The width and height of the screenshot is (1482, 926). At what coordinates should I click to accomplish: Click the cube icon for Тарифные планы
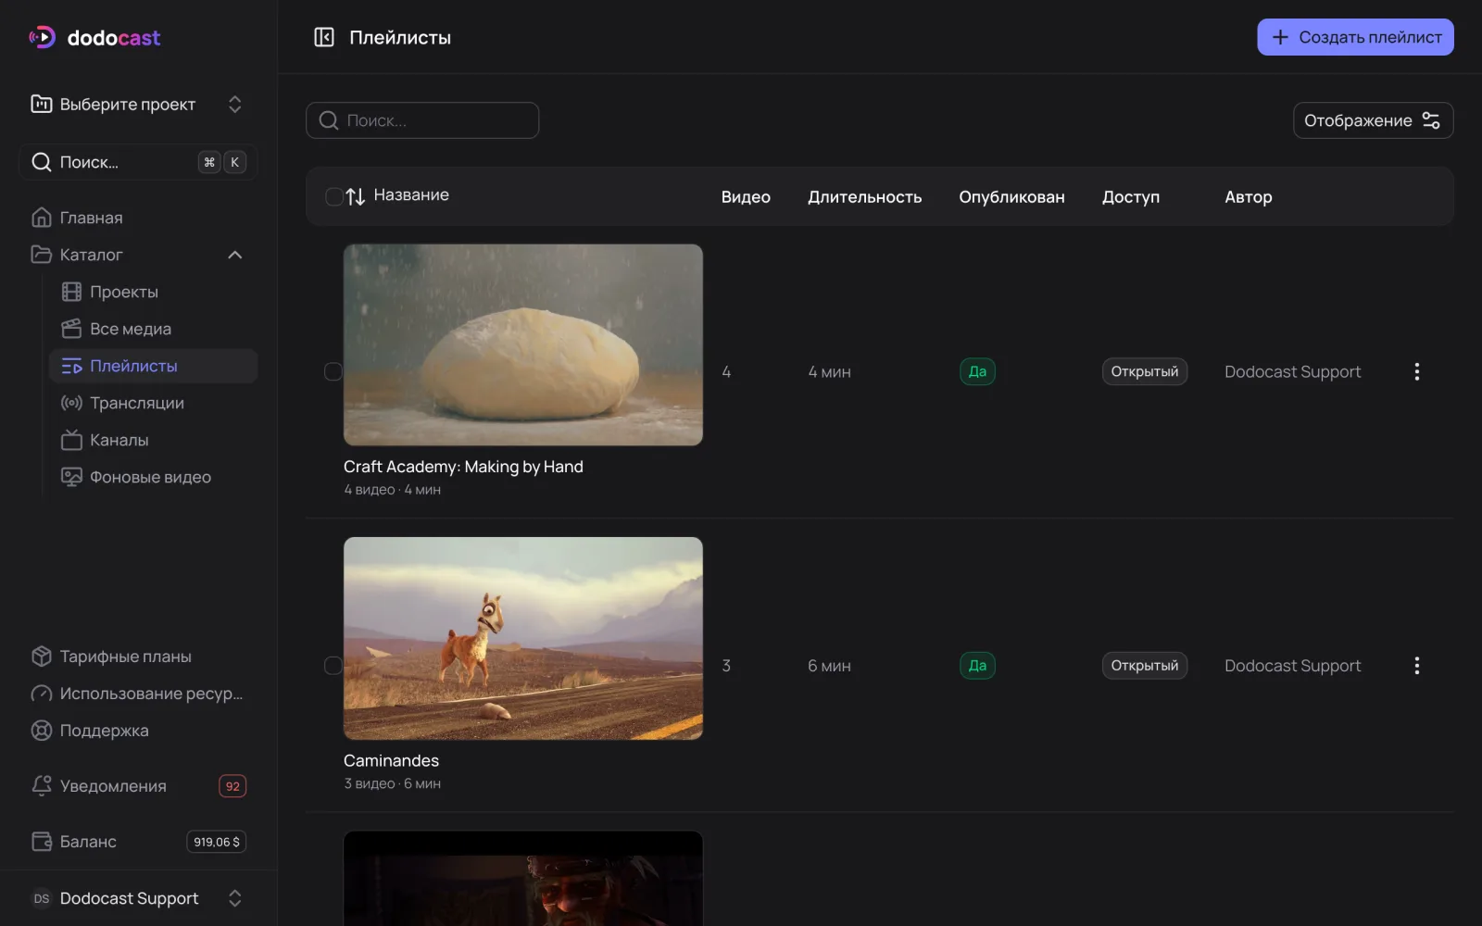(42, 657)
